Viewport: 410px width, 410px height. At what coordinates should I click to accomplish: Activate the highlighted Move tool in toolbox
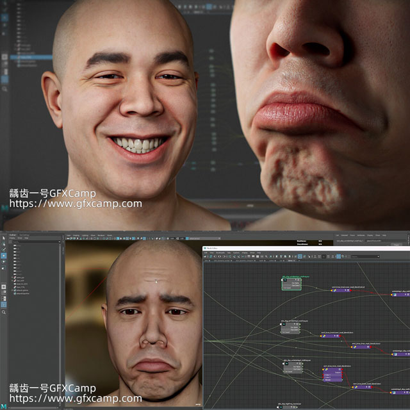coord(4,256)
